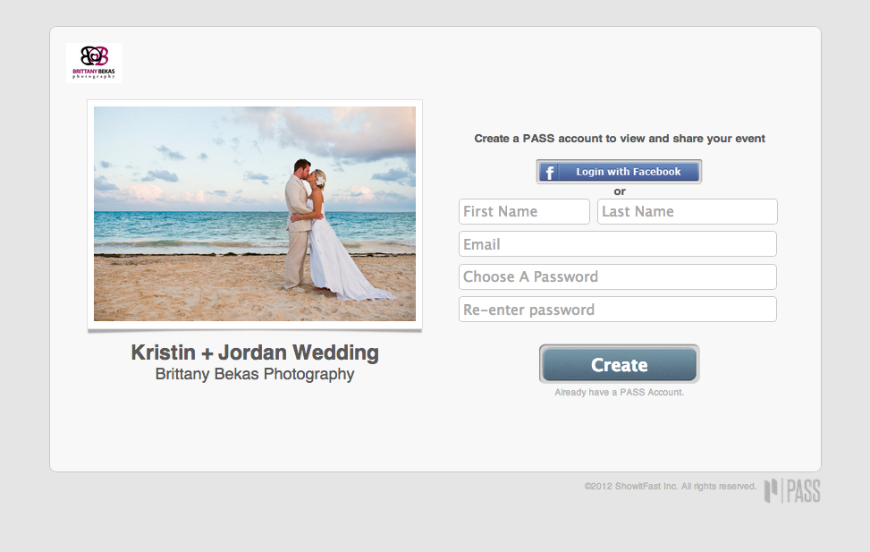
Task: Click the ocean horizon in the wedding photo
Action: pos(179,213)
